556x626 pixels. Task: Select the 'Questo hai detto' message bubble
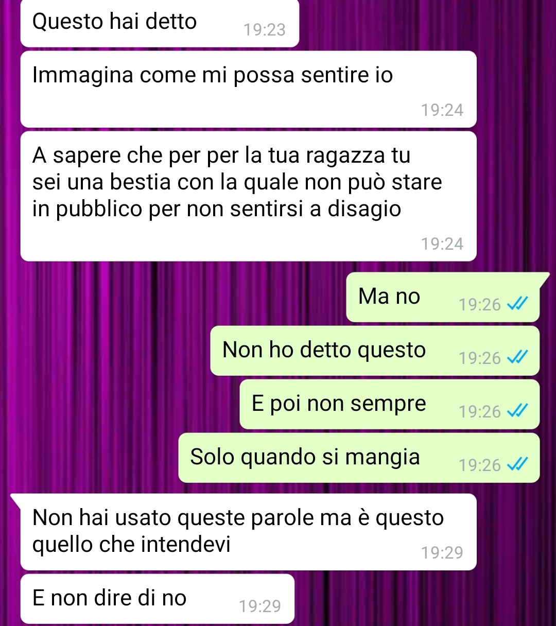160,23
